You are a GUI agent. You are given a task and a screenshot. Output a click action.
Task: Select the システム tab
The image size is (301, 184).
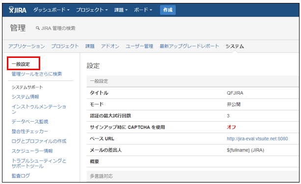point(235,46)
